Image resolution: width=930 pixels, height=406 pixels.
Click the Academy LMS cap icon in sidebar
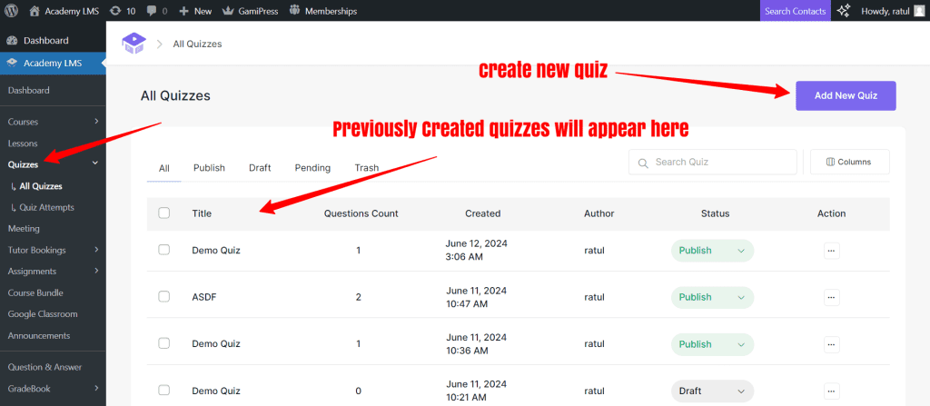[12, 64]
